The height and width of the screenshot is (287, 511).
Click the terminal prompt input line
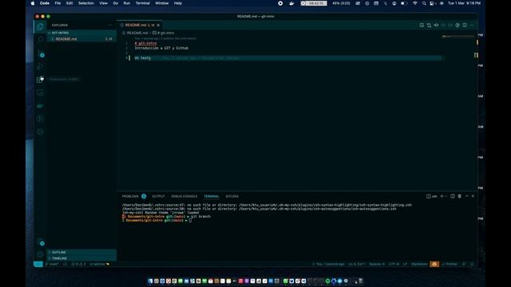click(x=157, y=220)
